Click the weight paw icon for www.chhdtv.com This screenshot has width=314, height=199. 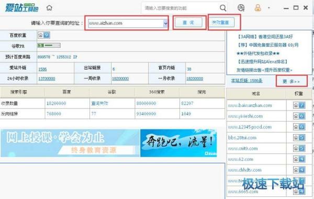click(299, 170)
